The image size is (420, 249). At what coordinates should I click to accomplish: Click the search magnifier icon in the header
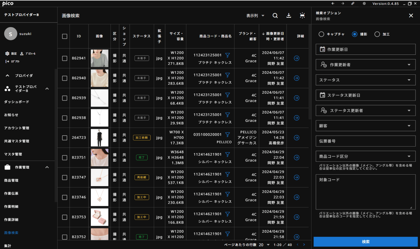[275, 15]
